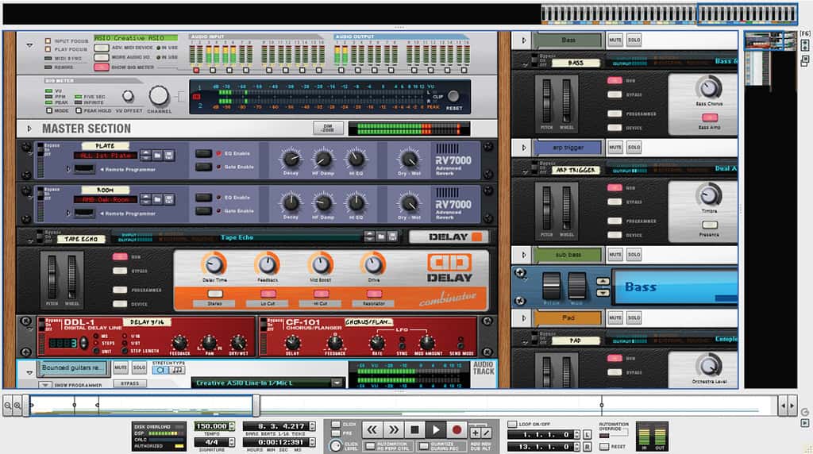Image resolution: width=813 pixels, height=454 pixels.
Task: Expand Remote Programmer on Plate RV7000
Action: (x=68, y=169)
